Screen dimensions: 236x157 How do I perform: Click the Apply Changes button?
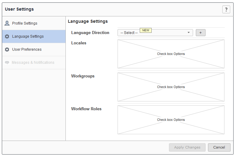(x=187, y=147)
